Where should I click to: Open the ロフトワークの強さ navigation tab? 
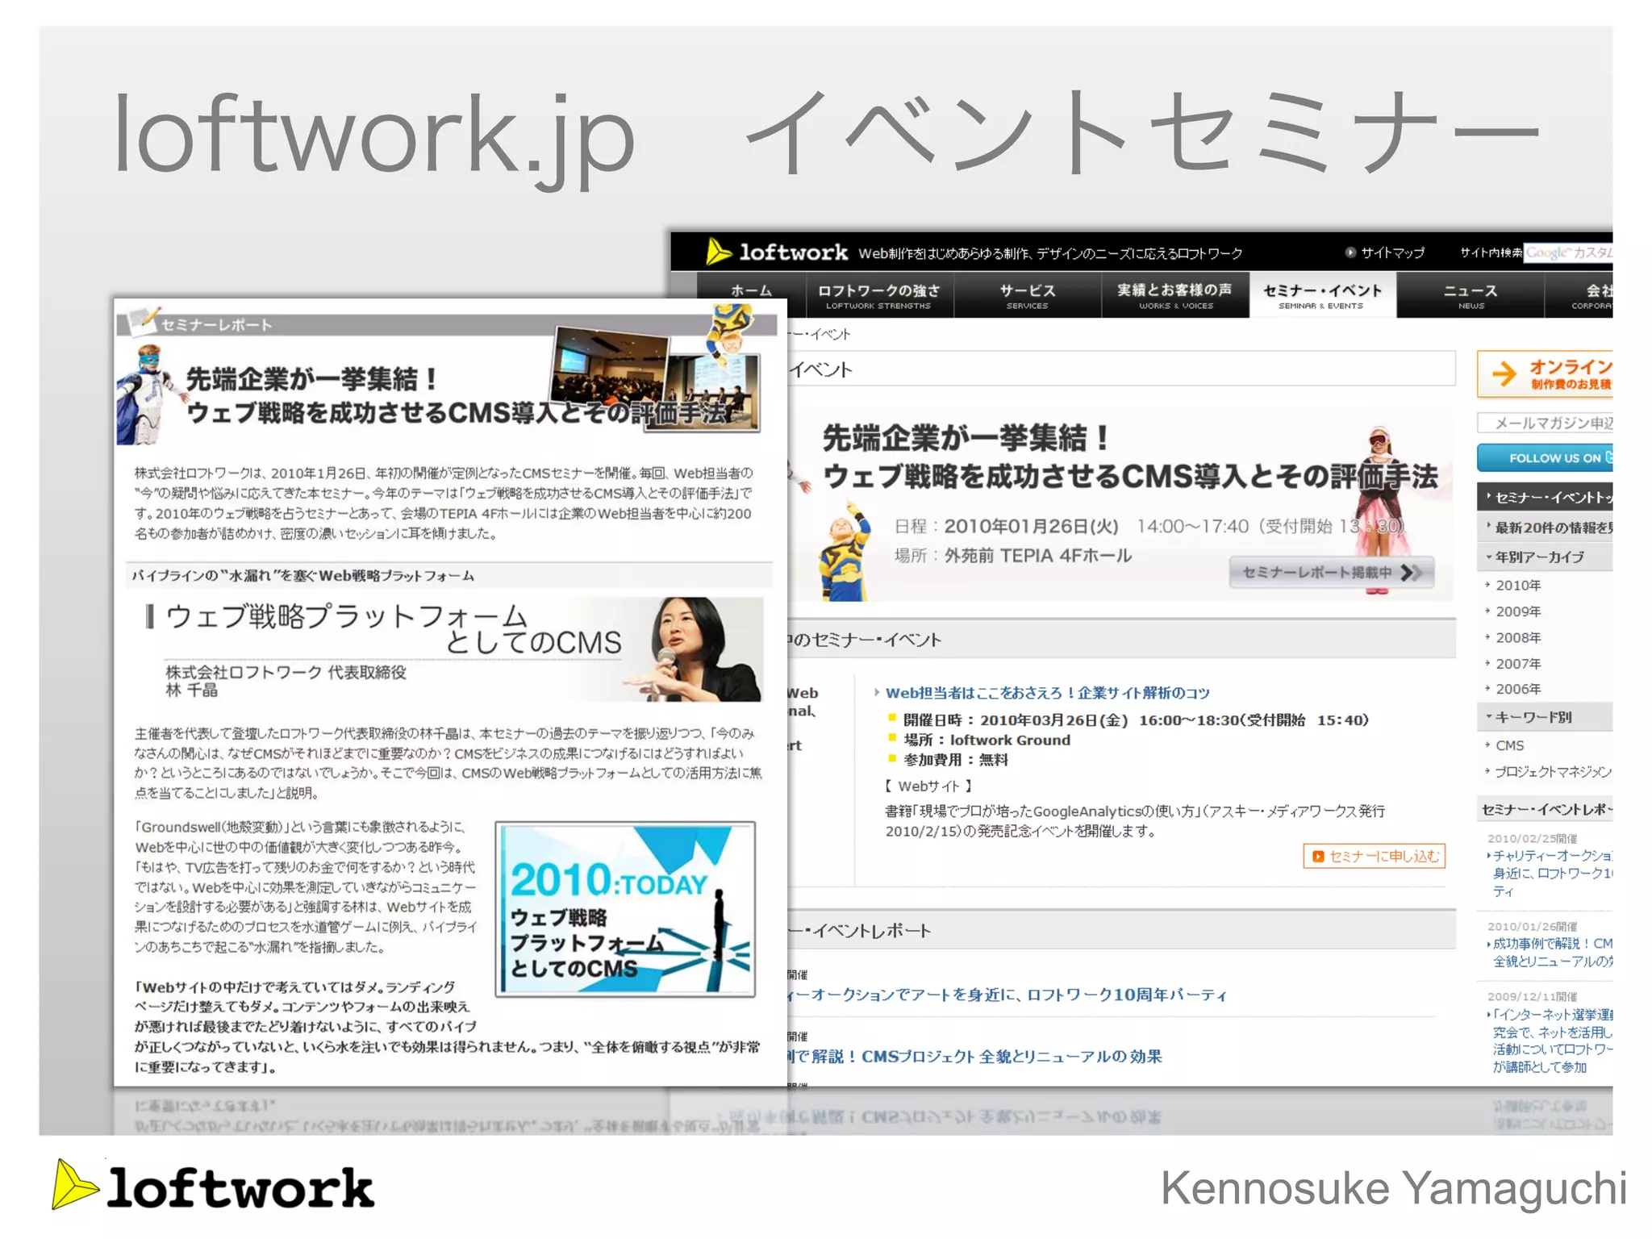[879, 294]
